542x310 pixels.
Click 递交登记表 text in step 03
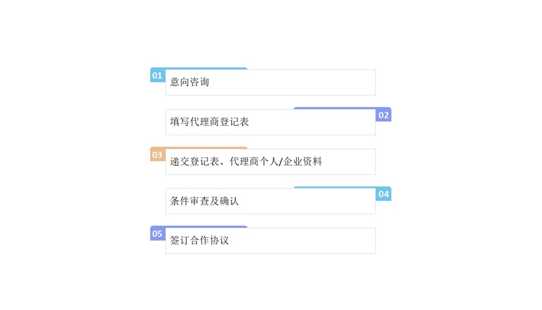[x=194, y=162]
